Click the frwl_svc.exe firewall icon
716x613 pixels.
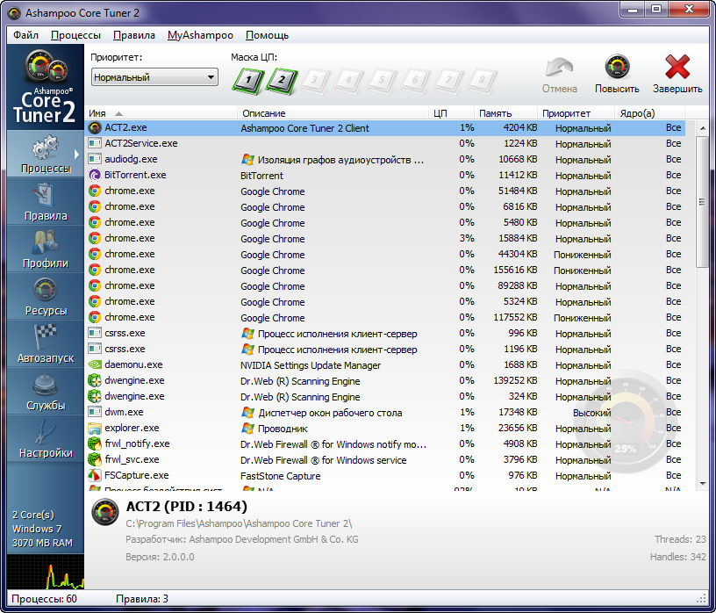[95, 460]
